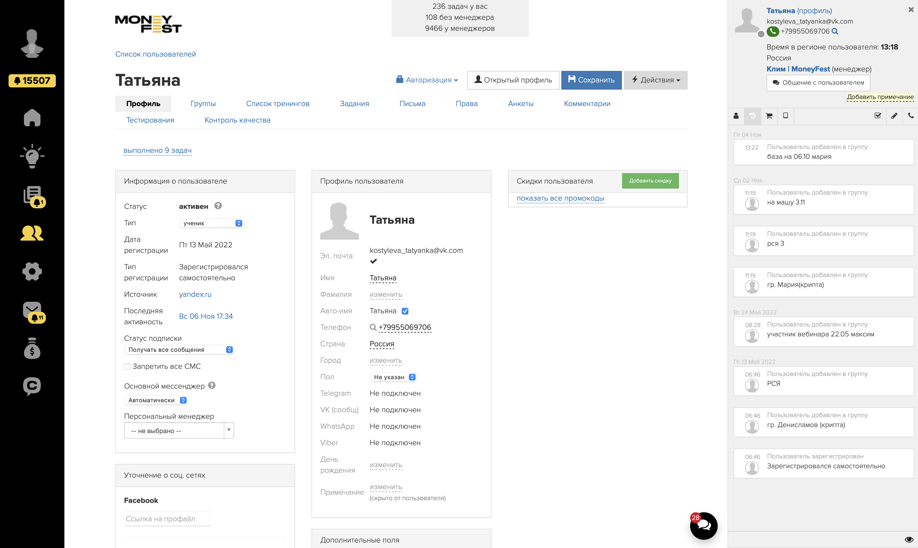918x548 pixels.
Task: Open the Тип ученик dropdown
Action: pyautogui.click(x=211, y=223)
